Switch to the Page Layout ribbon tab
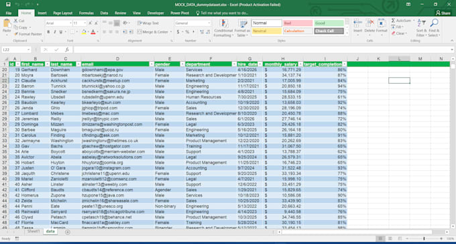 (63, 13)
